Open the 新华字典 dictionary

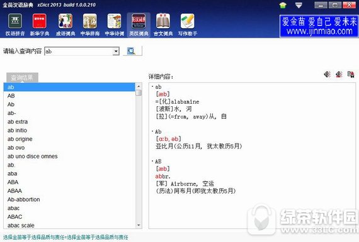pos(40,25)
